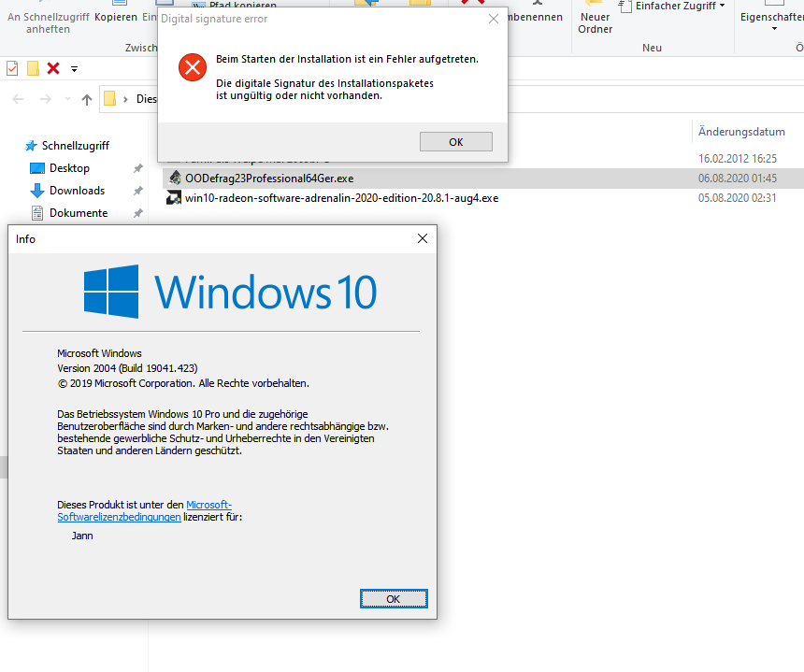Image resolution: width=804 pixels, height=672 pixels.
Task: Click the Explorer forward arrow
Action: tap(46, 99)
